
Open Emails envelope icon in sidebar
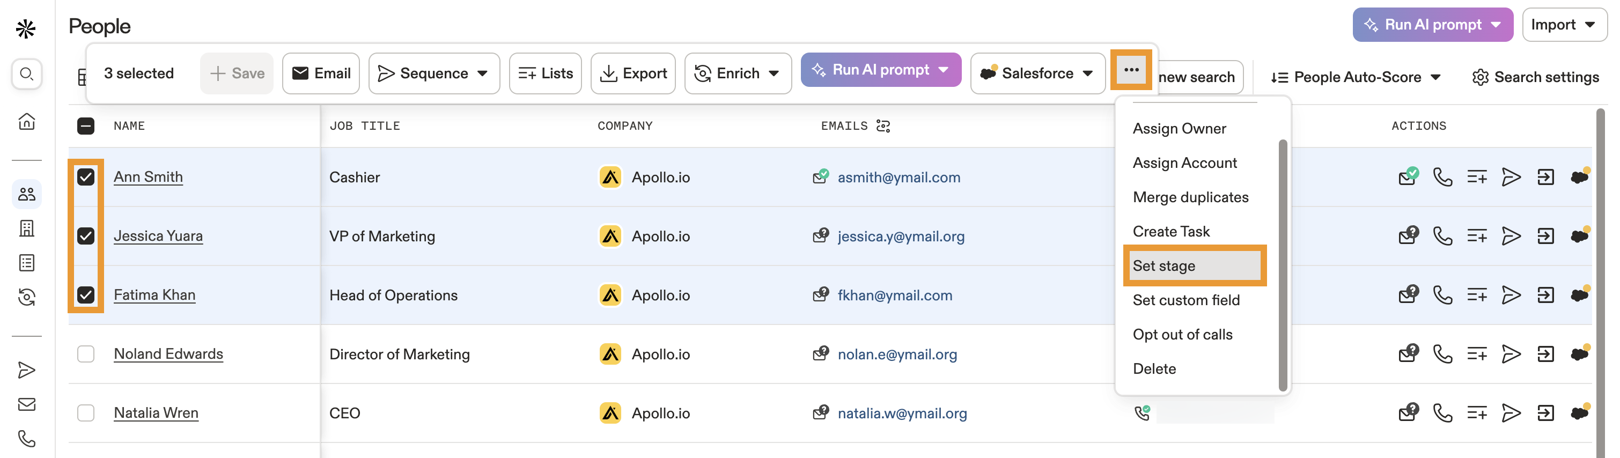(x=26, y=404)
